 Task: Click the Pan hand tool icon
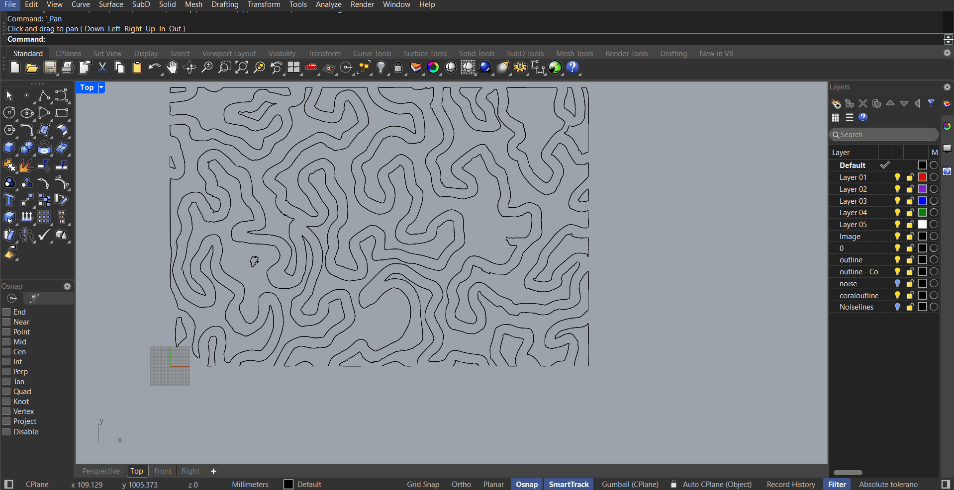point(172,68)
